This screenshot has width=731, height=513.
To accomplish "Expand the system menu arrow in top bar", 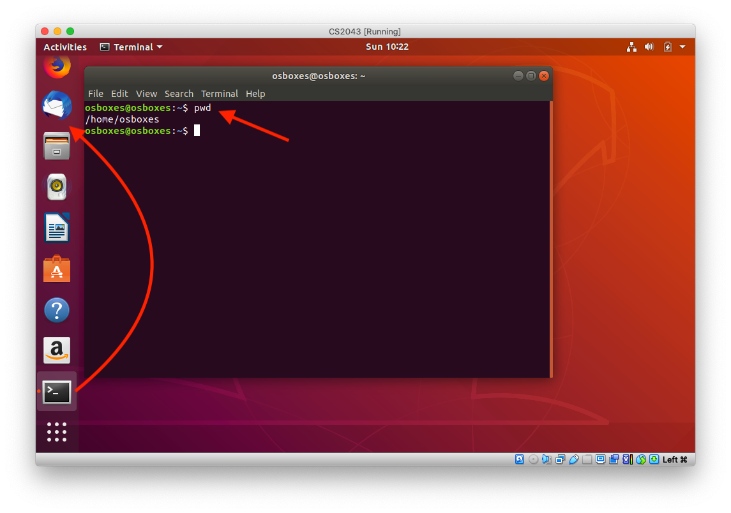I will point(682,47).
